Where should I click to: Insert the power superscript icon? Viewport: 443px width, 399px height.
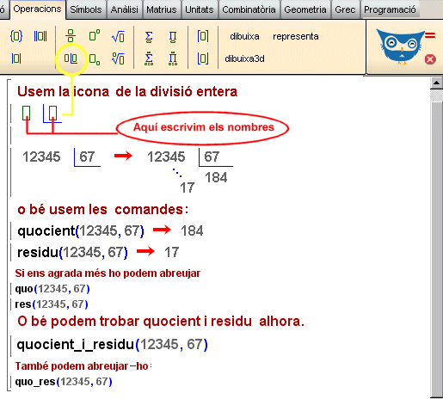tap(95, 35)
